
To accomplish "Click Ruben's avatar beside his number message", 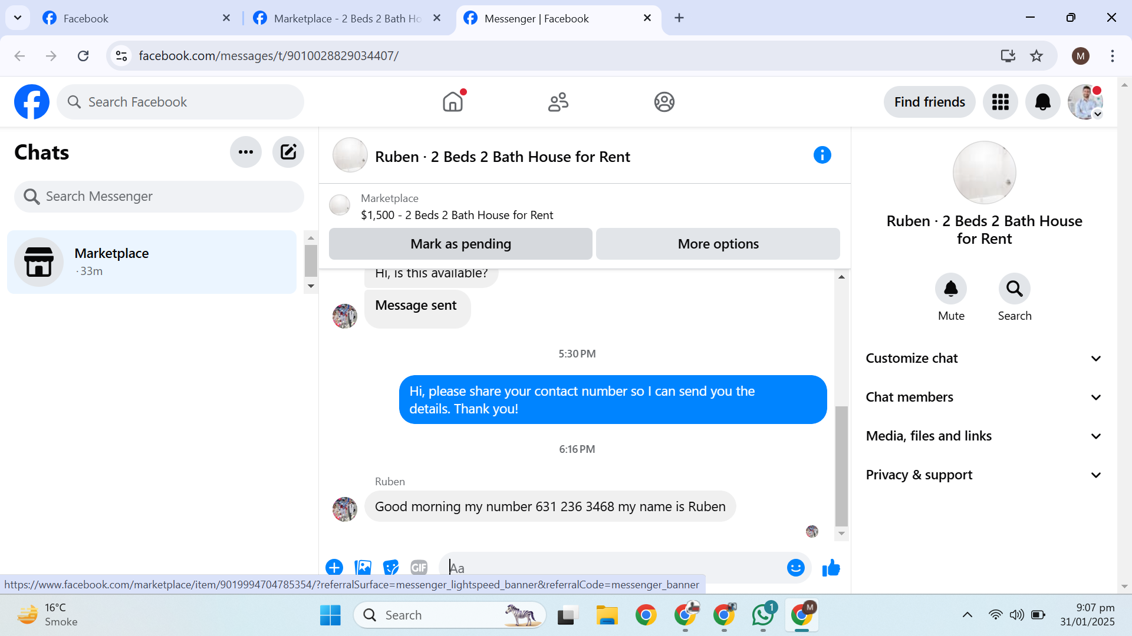I will [345, 509].
